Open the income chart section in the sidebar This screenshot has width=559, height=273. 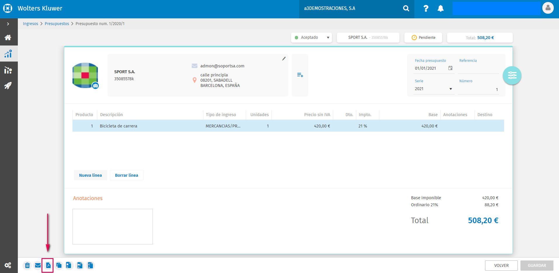[8, 54]
